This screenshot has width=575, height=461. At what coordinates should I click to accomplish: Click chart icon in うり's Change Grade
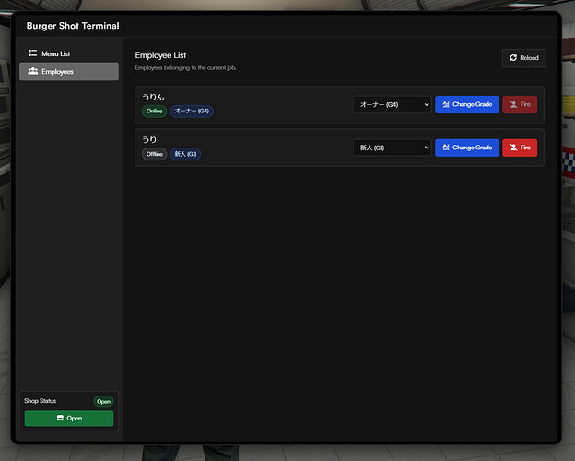tap(446, 148)
